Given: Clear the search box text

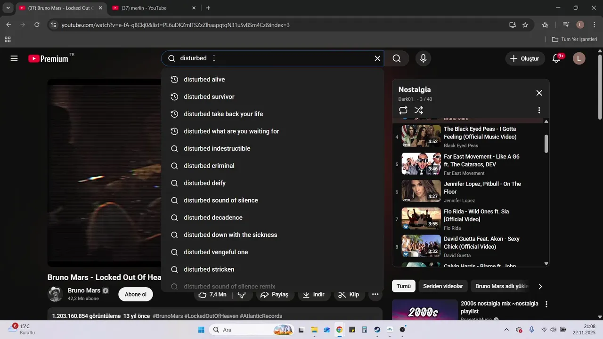Looking at the screenshot, I should pyautogui.click(x=377, y=58).
